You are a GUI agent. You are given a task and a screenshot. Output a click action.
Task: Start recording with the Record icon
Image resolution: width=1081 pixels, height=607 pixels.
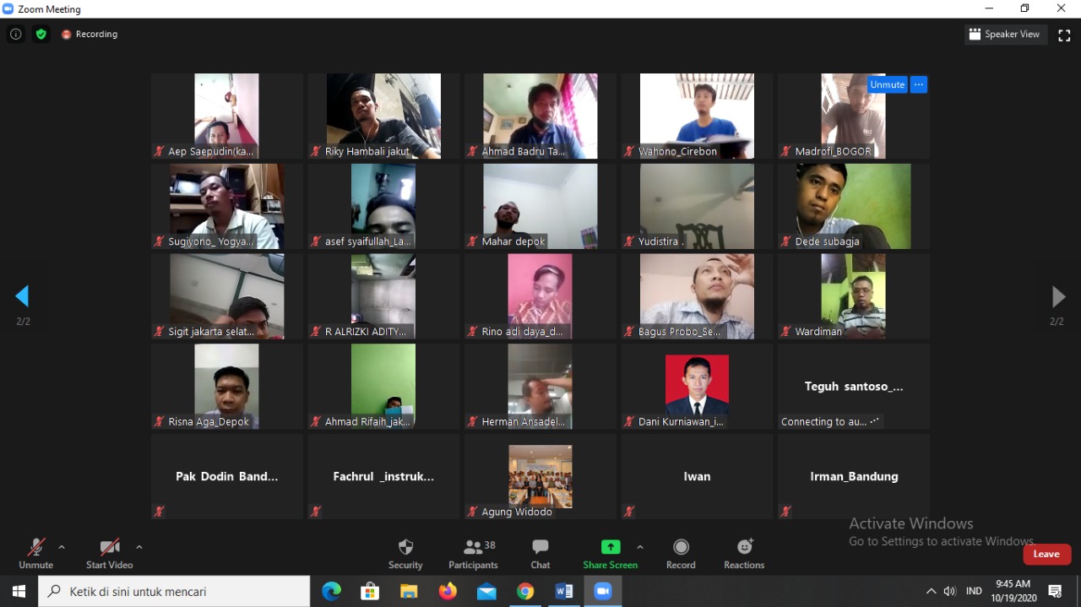tap(681, 548)
